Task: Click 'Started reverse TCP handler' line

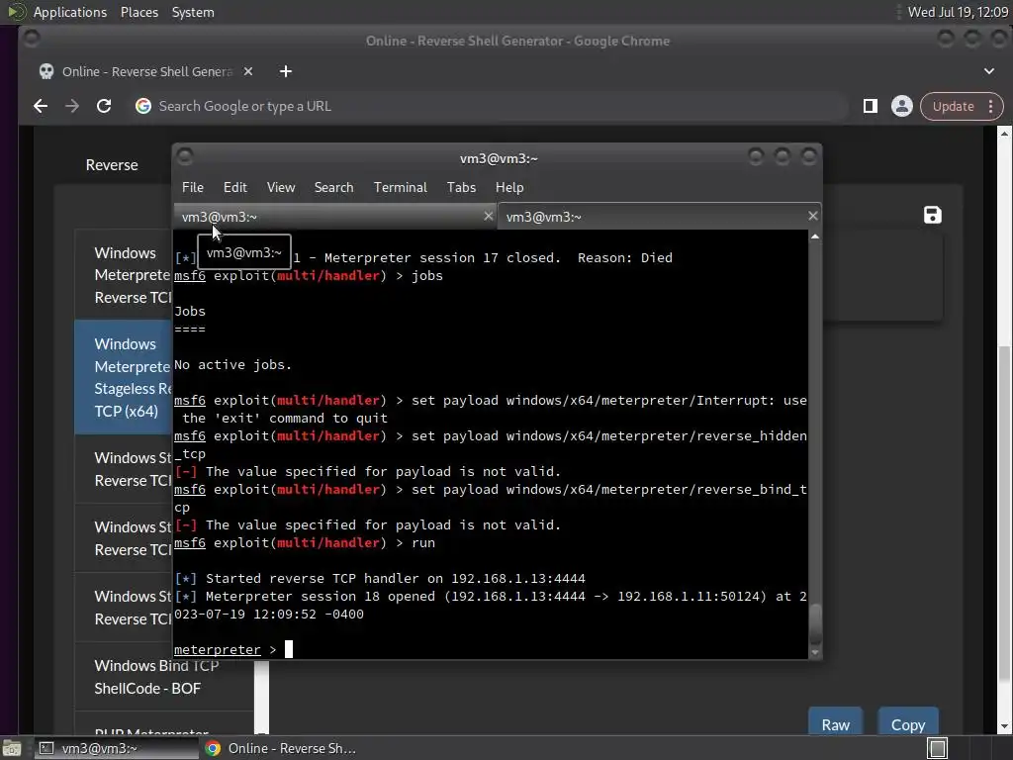Action: 380,578
